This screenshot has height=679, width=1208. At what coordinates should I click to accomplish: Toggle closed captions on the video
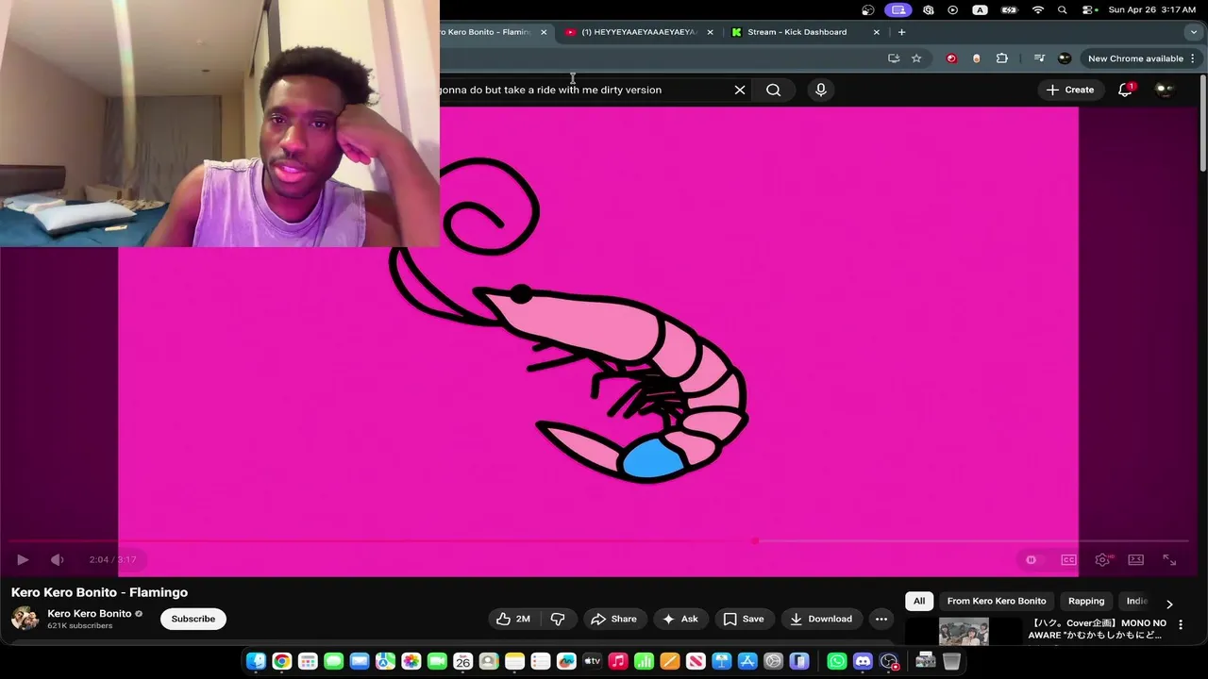pyautogui.click(x=1068, y=559)
